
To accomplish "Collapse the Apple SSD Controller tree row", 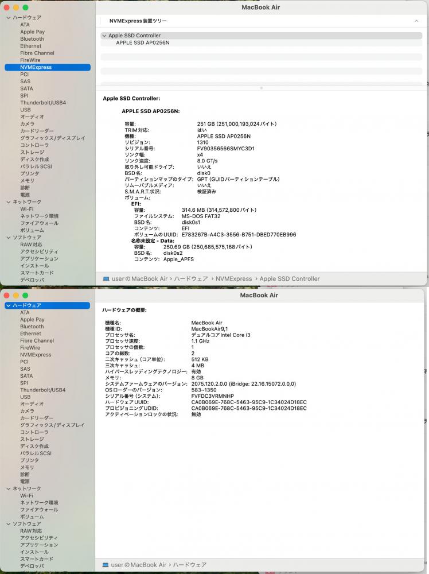I will (104, 36).
